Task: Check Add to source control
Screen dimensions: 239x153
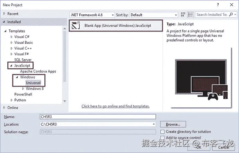Action: [x=162, y=138]
